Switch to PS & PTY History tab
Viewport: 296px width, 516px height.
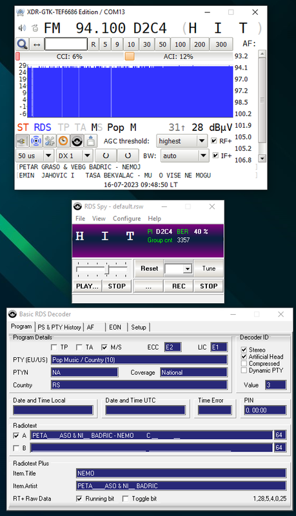(x=59, y=328)
